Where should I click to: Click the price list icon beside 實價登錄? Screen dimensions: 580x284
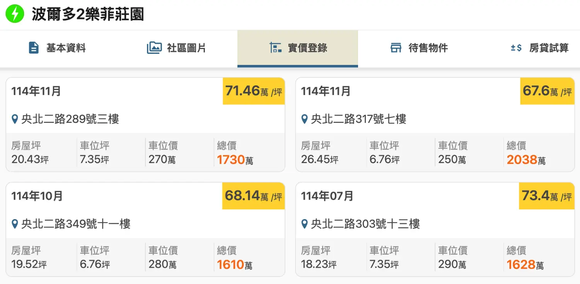tap(275, 48)
